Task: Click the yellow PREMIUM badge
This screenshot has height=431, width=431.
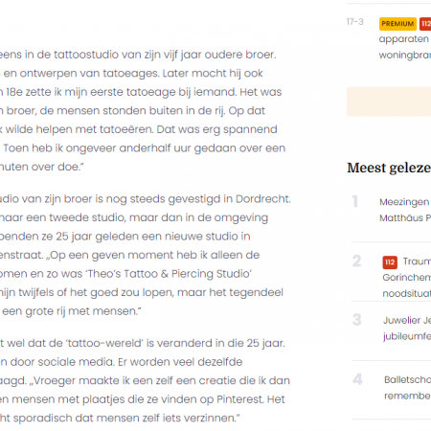Action: [x=397, y=24]
